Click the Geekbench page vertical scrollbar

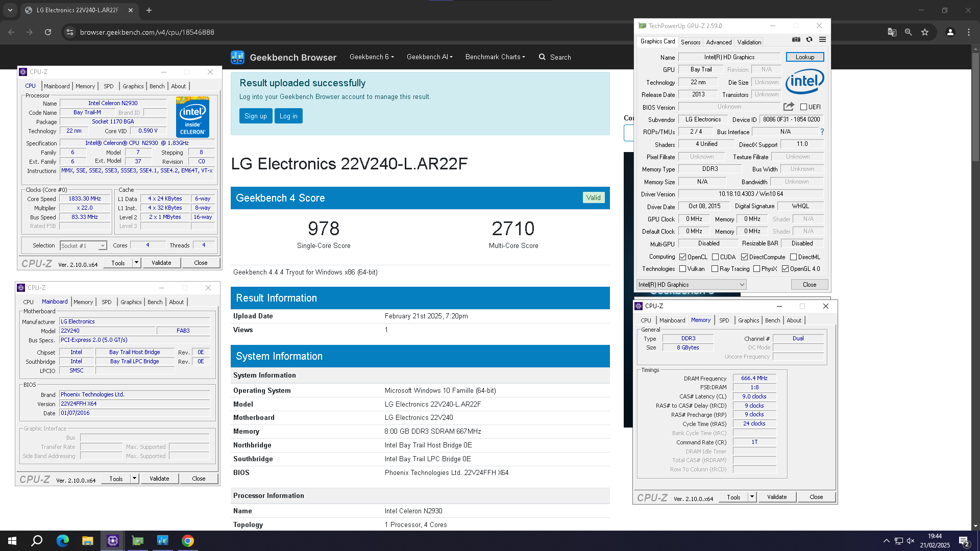pos(975,107)
